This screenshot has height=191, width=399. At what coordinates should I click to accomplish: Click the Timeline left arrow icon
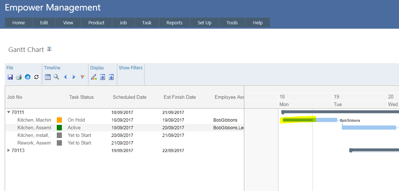click(x=65, y=77)
